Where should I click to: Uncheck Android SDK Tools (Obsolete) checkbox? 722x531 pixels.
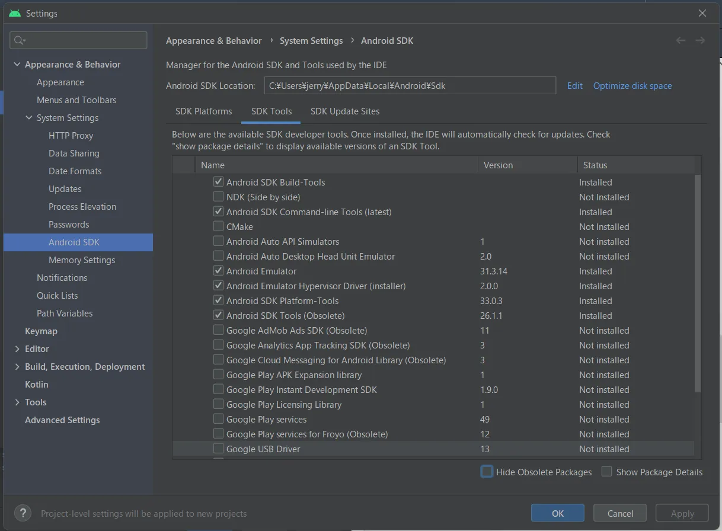click(218, 315)
